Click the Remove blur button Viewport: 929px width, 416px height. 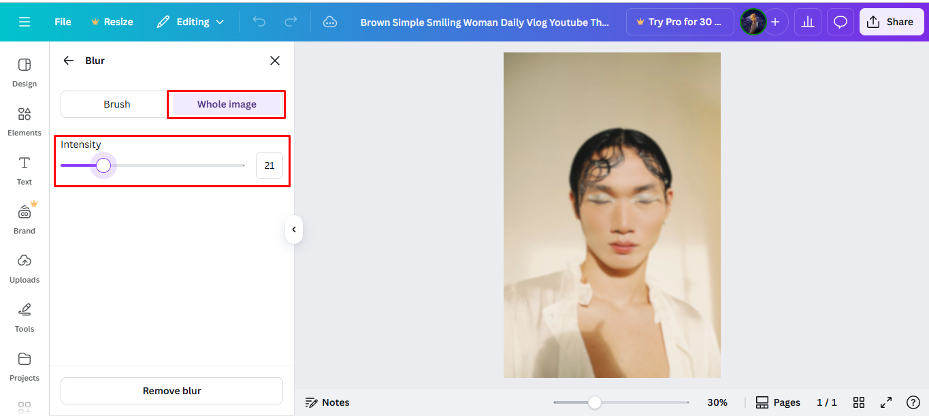pos(172,390)
